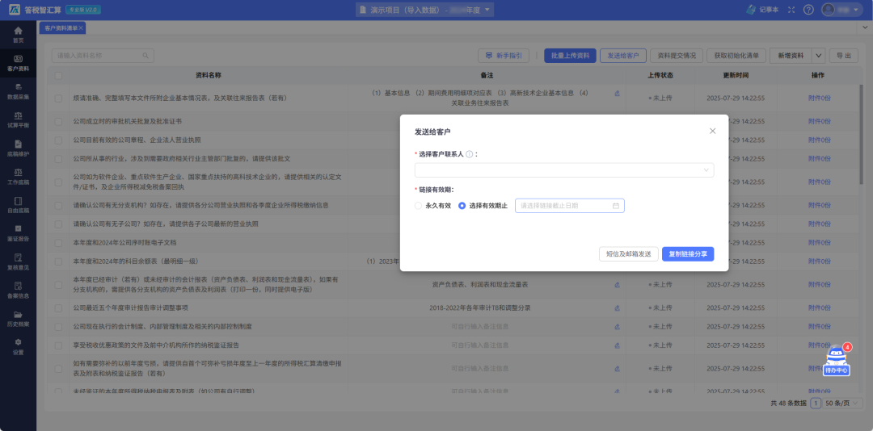Click the link expiry date input

point(570,206)
